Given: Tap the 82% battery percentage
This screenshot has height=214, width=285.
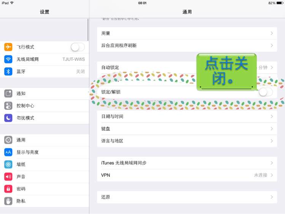Looking at the screenshot, I should coord(272,3).
